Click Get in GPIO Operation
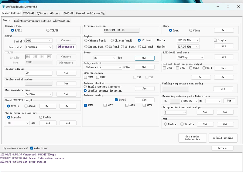Image resolution: width=243 pixels, height=172 pixels. (x=224, y=77)
